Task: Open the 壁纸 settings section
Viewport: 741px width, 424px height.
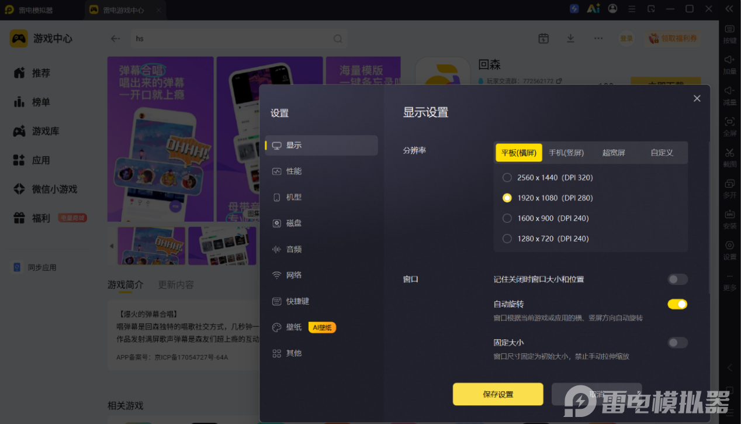Action: click(321, 327)
